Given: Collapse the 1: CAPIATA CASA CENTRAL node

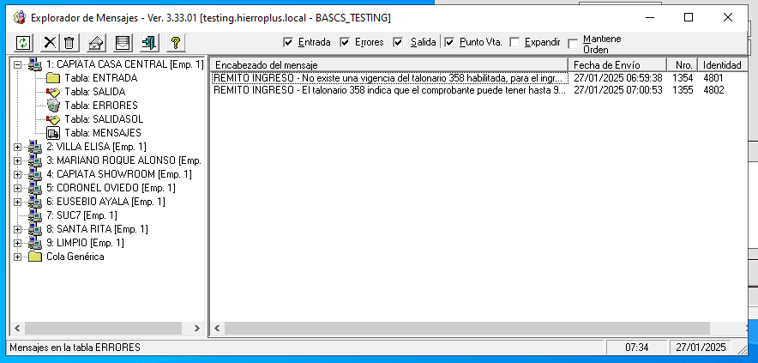Looking at the screenshot, I should (17, 64).
